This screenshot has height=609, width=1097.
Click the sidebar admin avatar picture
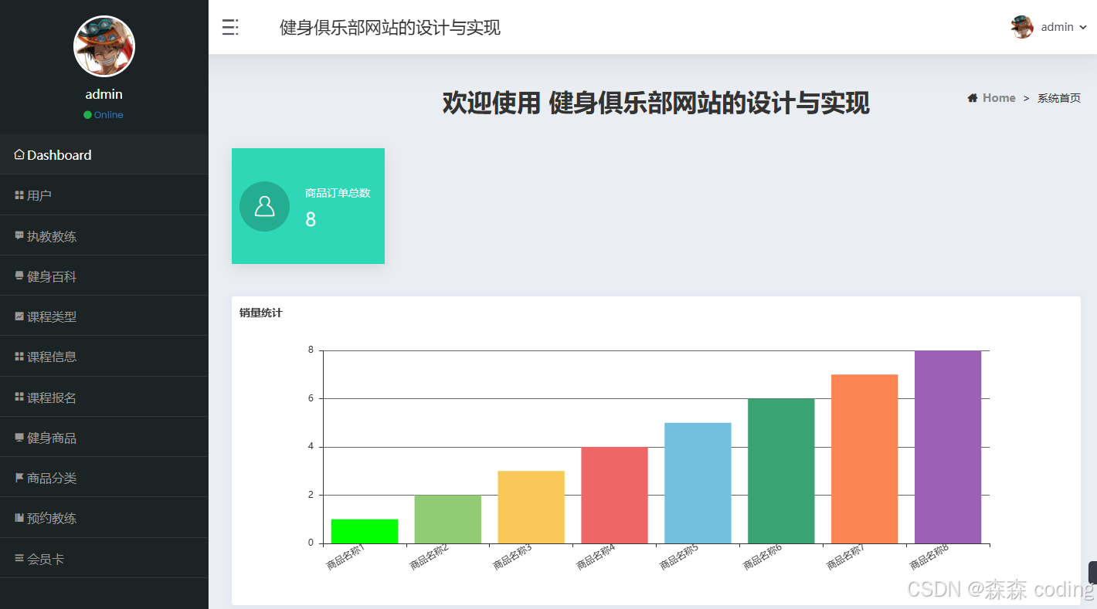click(x=104, y=46)
